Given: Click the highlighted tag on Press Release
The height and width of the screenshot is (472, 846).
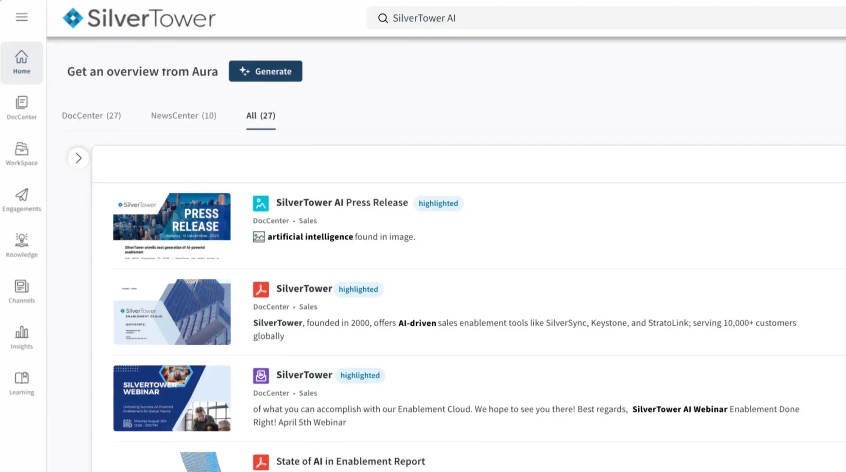Looking at the screenshot, I should [x=438, y=203].
